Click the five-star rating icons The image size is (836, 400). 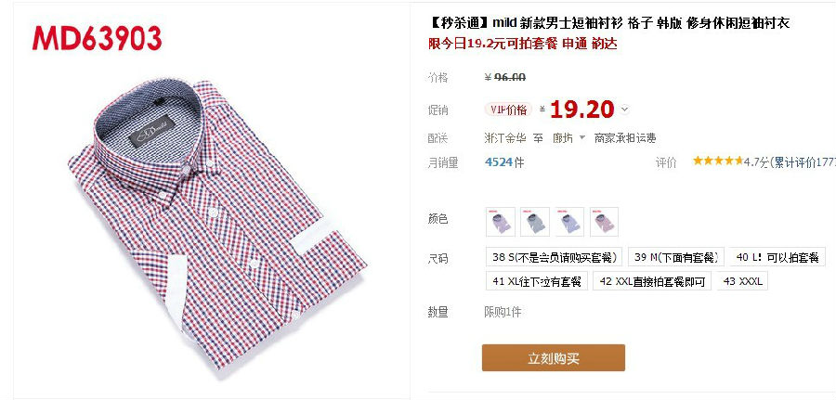pyautogui.click(x=717, y=161)
